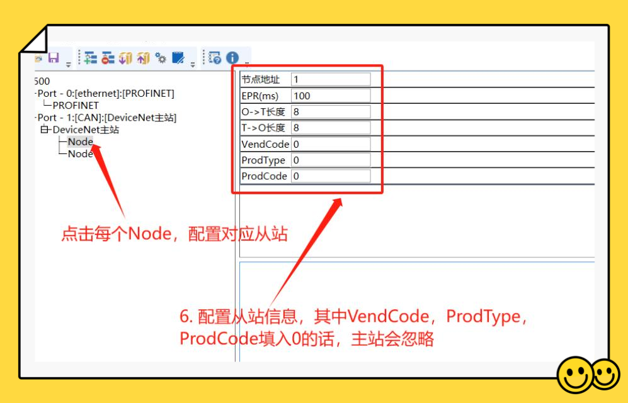Click the EPR(ms) label text
Viewport: 628px width, 403px height.
point(260,96)
